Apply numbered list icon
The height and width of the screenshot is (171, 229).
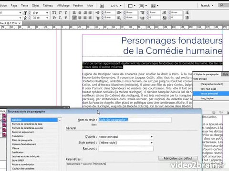[x=187, y=18]
